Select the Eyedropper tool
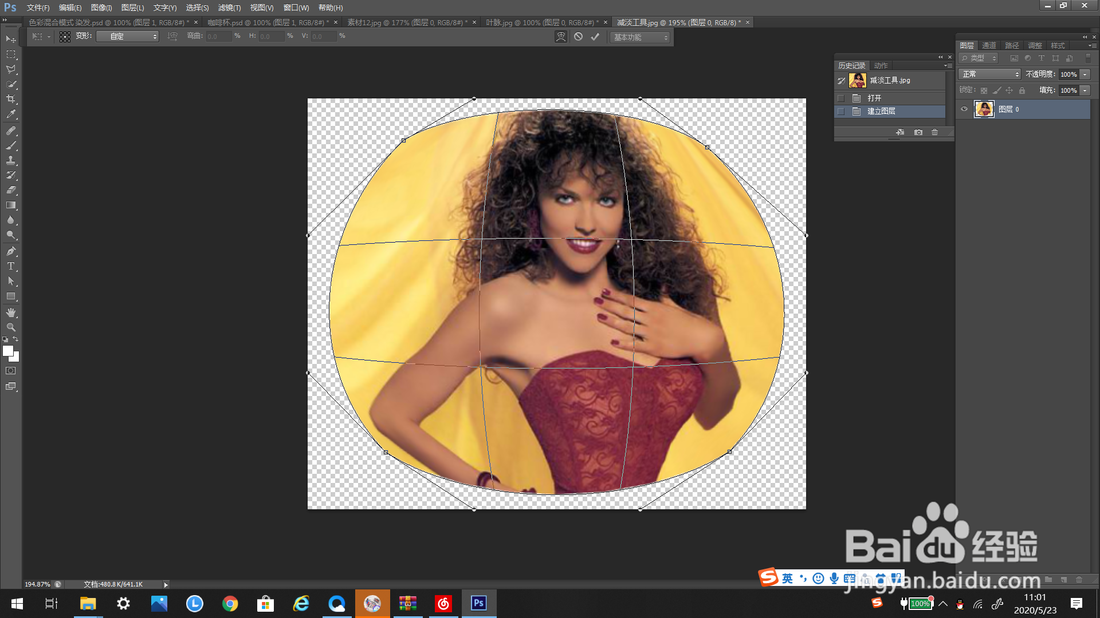1100x618 pixels. 11,114
